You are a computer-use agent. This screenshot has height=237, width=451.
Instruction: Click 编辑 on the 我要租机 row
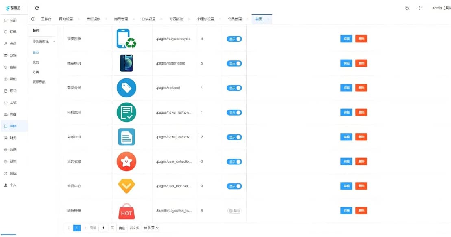(x=345, y=63)
